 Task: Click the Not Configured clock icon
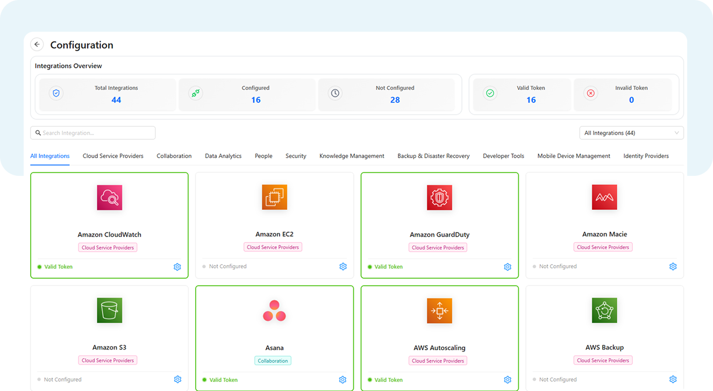[x=335, y=93]
